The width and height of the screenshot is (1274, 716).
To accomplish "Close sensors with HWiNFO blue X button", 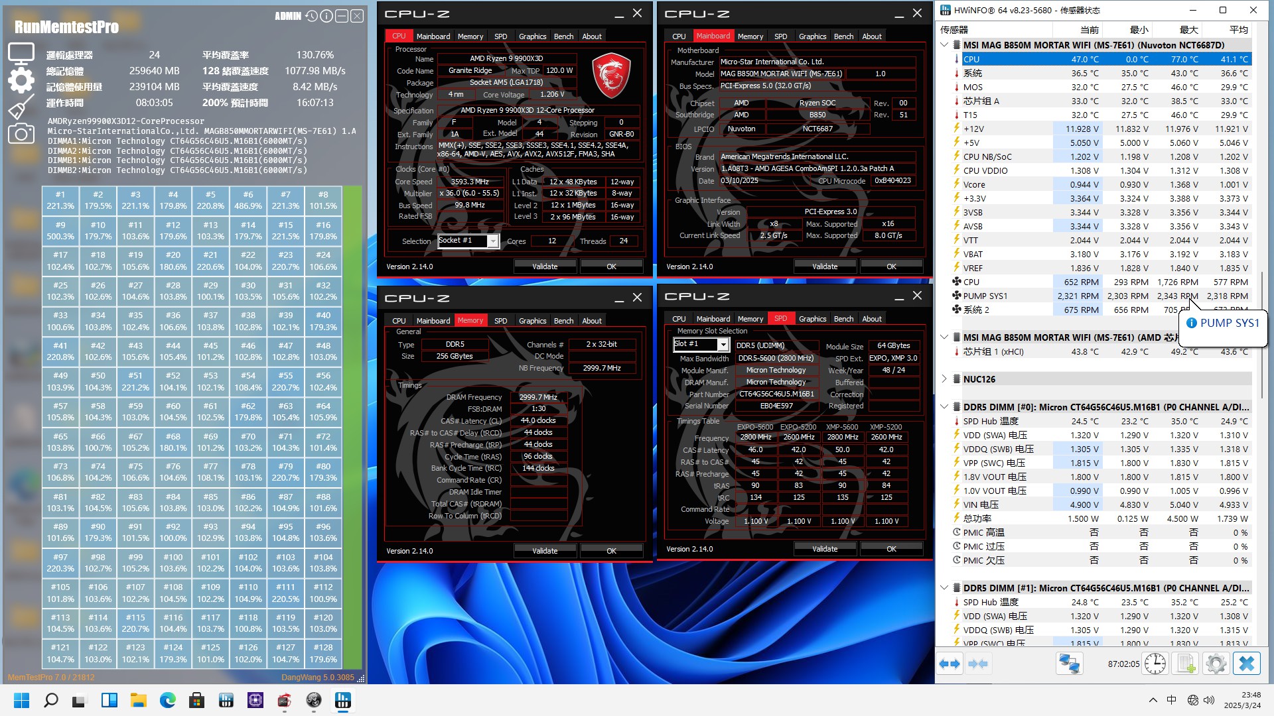I will coord(1246,664).
